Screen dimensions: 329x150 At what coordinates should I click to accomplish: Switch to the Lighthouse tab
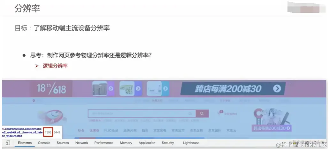click(x=191, y=143)
